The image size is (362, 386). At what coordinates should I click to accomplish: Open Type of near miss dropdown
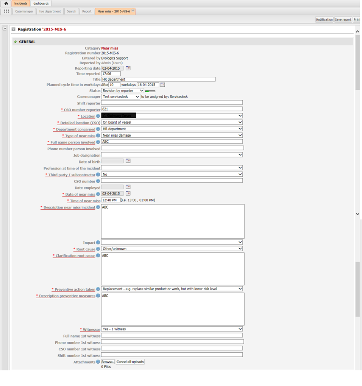(x=172, y=135)
